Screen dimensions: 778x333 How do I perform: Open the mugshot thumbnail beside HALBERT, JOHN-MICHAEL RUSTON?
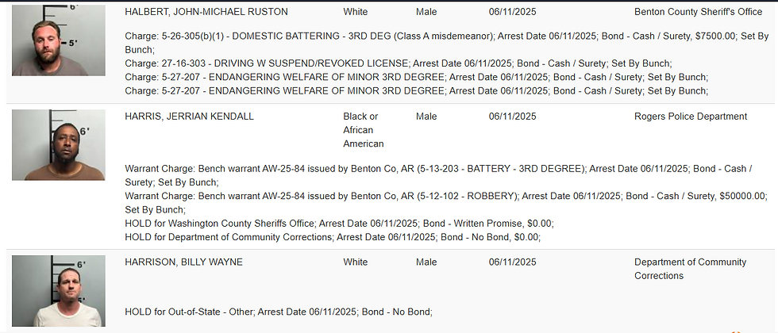click(59, 40)
